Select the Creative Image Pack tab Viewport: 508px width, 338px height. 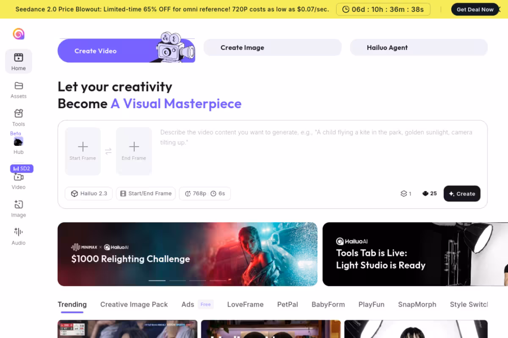click(134, 304)
